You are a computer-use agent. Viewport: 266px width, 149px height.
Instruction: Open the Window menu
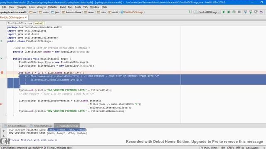[94, 7]
